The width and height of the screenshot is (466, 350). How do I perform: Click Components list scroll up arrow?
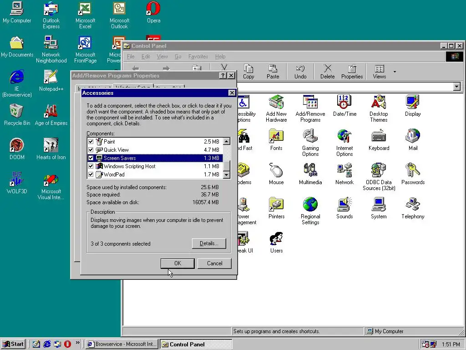tap(227, 141)
